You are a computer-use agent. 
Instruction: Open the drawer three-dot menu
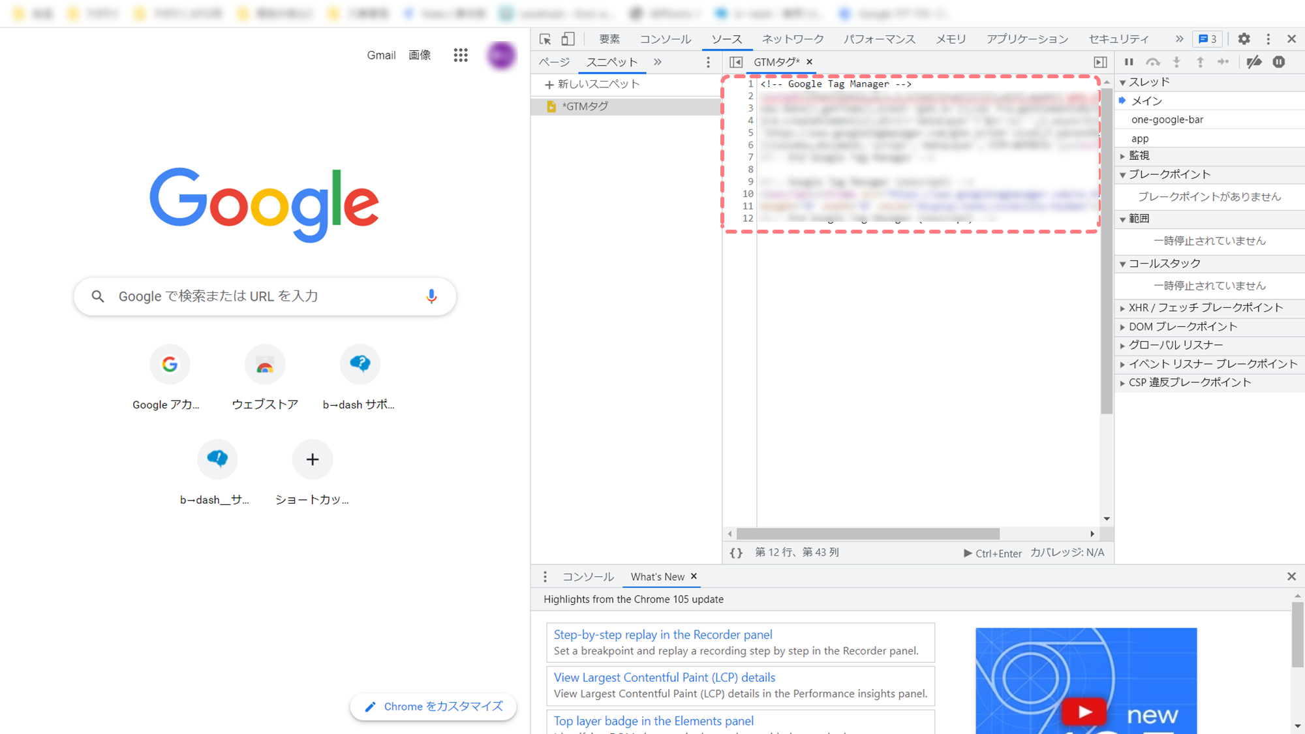(x=545, y=577)
